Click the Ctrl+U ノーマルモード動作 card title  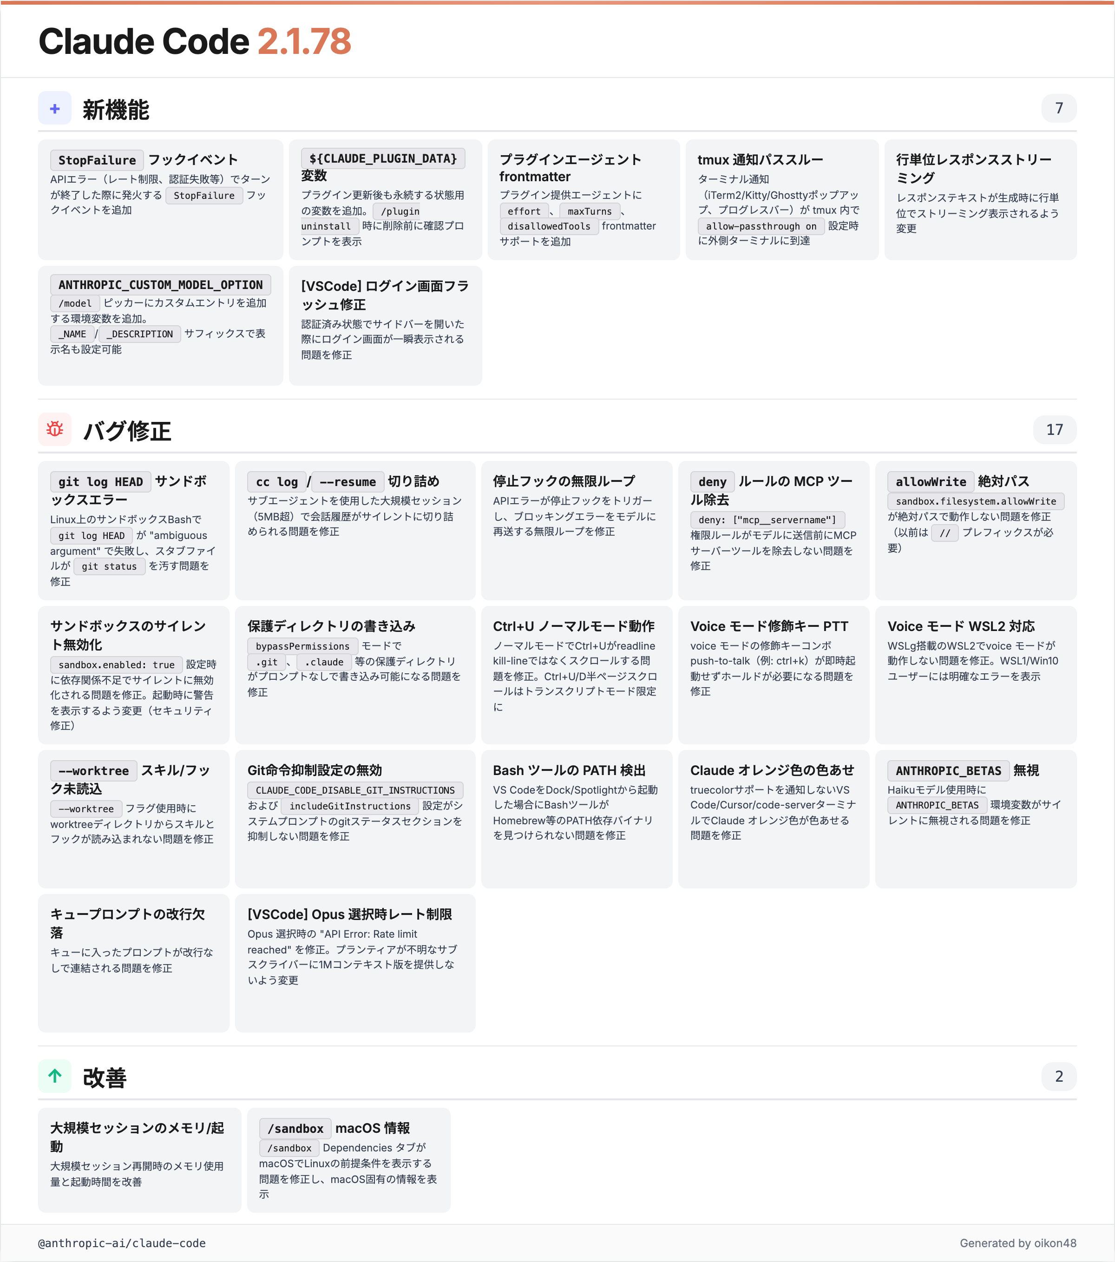[574, 626]
